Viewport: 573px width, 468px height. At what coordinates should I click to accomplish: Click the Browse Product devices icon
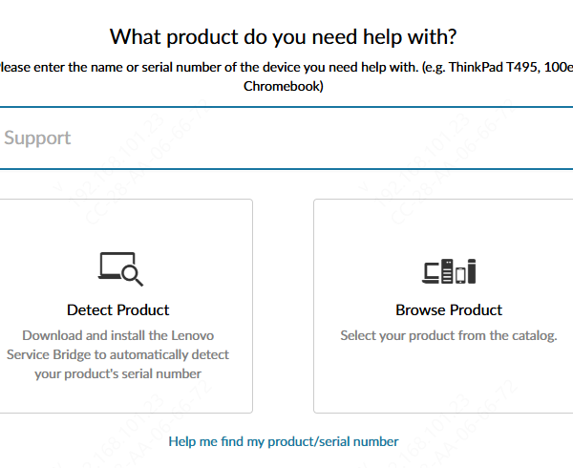click(x=449, y=271)
